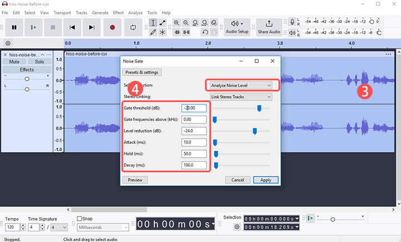Screen dimensions: 401x242
Task: Click Apply in Noise Gate dialog
Action: (266, 180)
